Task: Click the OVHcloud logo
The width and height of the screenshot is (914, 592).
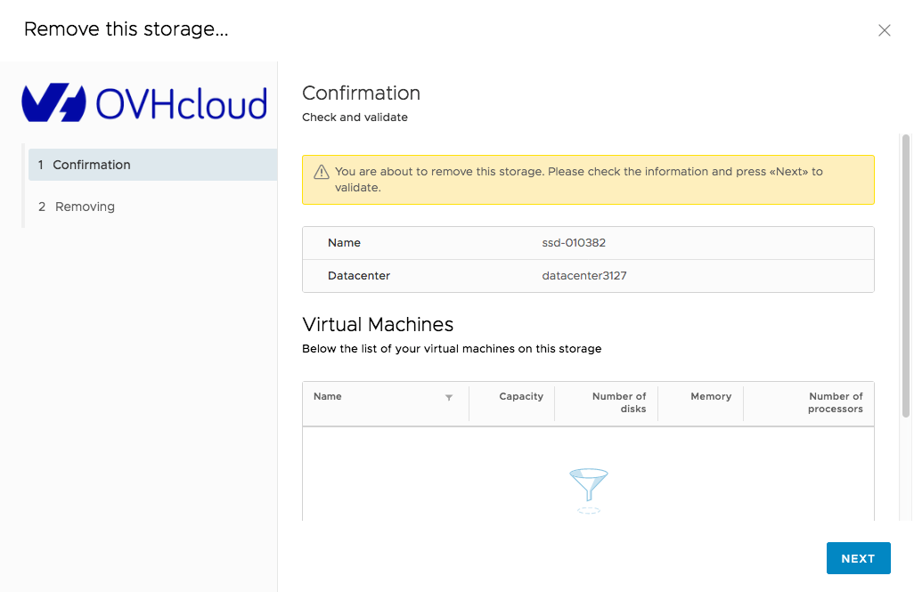Action: coord(144,103)
